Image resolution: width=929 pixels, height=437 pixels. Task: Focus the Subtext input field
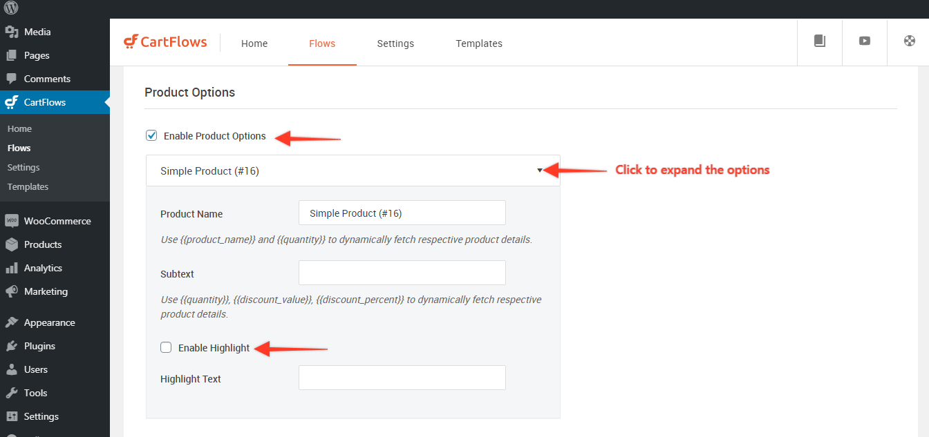coord(402,273)
